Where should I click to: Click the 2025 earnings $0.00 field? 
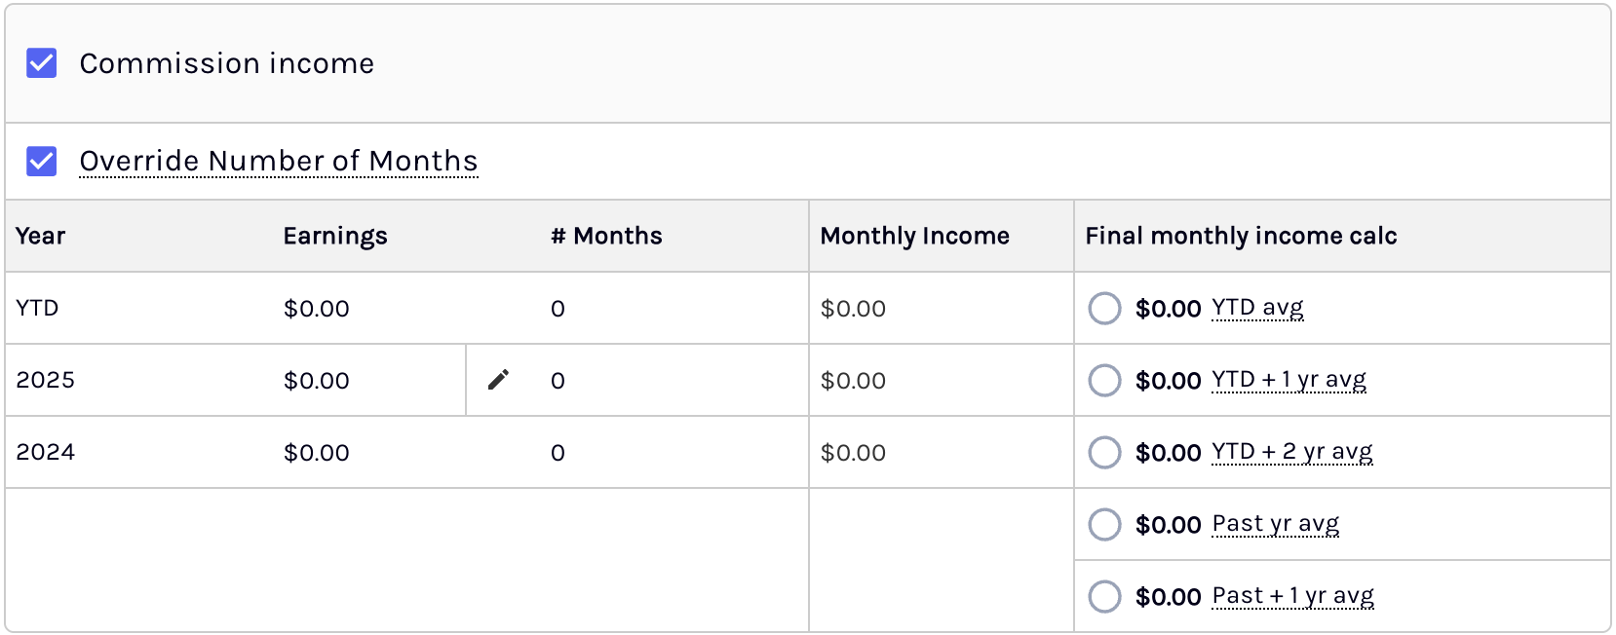(x=317, y=381)
